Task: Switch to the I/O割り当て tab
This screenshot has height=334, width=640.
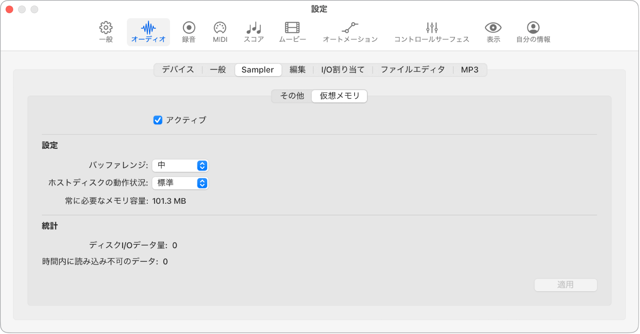Action: tap(342, 70)
